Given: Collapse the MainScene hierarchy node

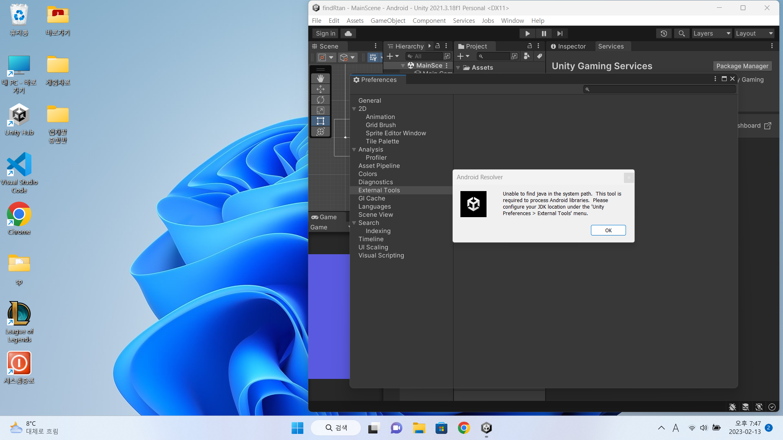Looking at the screenshot, I should [403, 66].
